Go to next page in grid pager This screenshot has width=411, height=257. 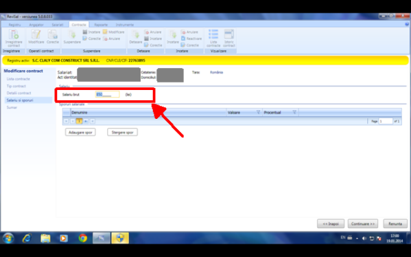pyautogui.click(x=86, y=121)
